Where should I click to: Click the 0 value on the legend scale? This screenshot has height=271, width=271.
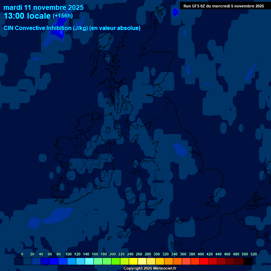[x=22, y=254]
